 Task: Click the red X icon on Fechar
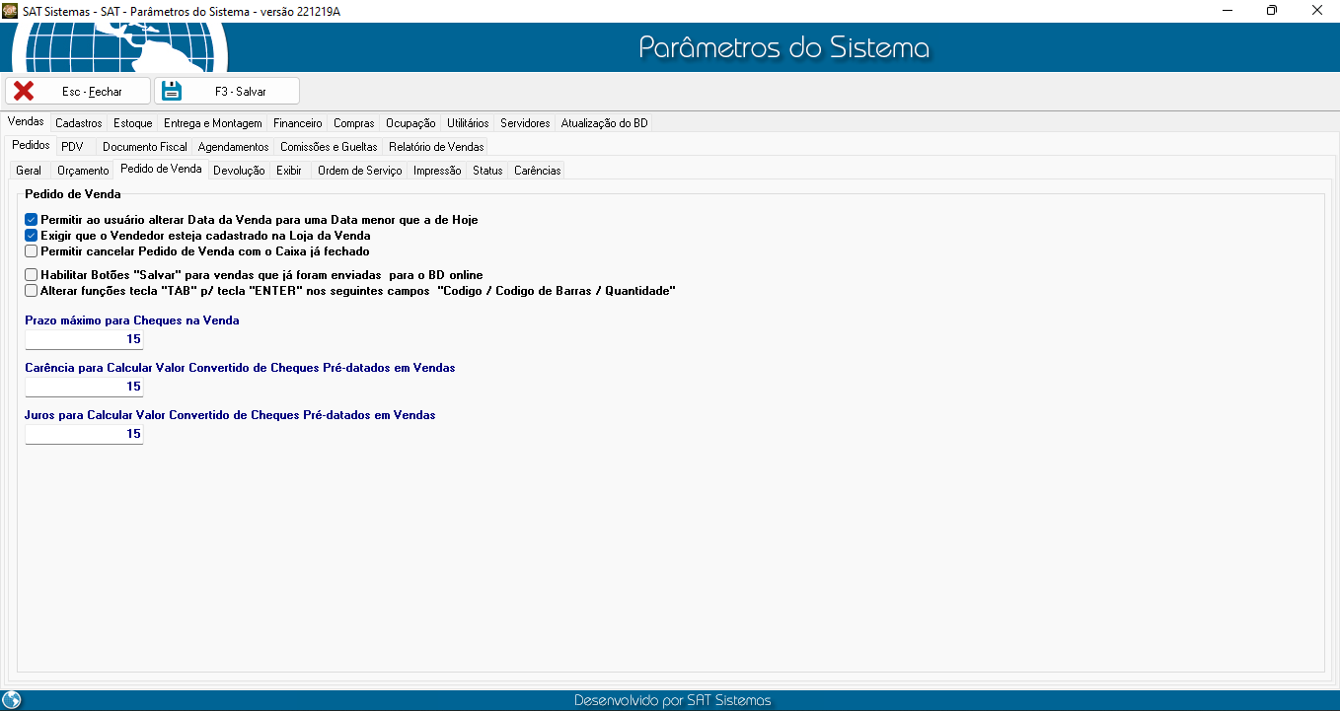[x=24, y=91]
